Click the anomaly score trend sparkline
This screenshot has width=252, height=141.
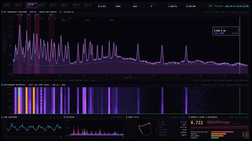point(219,128)
